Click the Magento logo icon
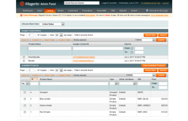This screenshot has height=121, width=188. click(22, 4)
